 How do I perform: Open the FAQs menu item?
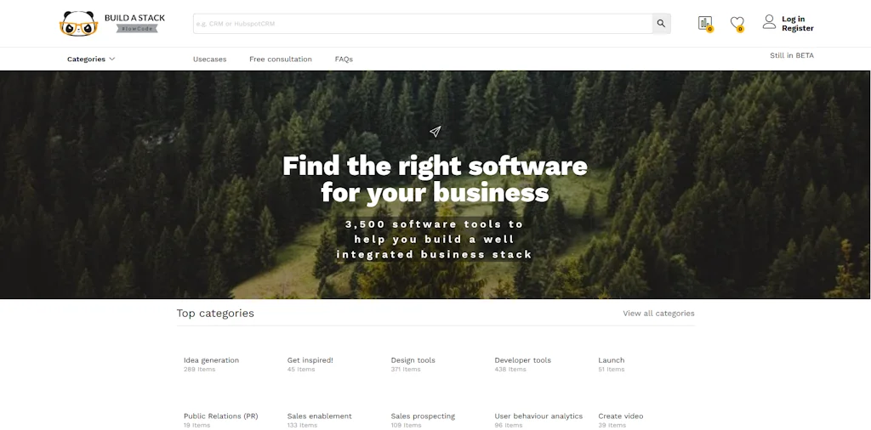(344, 59)
